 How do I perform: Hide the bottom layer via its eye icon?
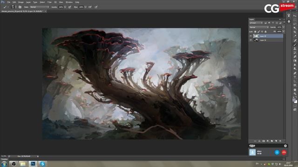click(x=251, y=40)
